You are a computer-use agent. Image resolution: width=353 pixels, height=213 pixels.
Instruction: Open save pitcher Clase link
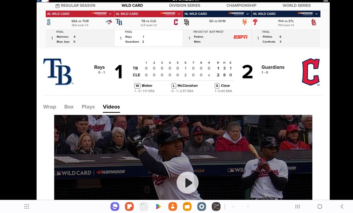click(225, 85)
